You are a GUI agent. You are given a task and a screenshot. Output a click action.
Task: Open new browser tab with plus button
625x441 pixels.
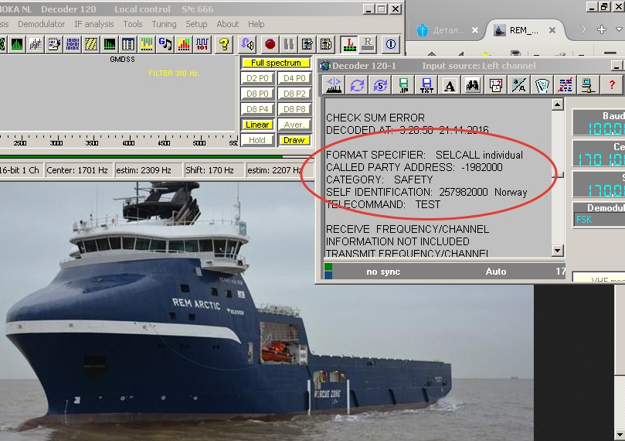pyautogui.click(x=602, y=29)
